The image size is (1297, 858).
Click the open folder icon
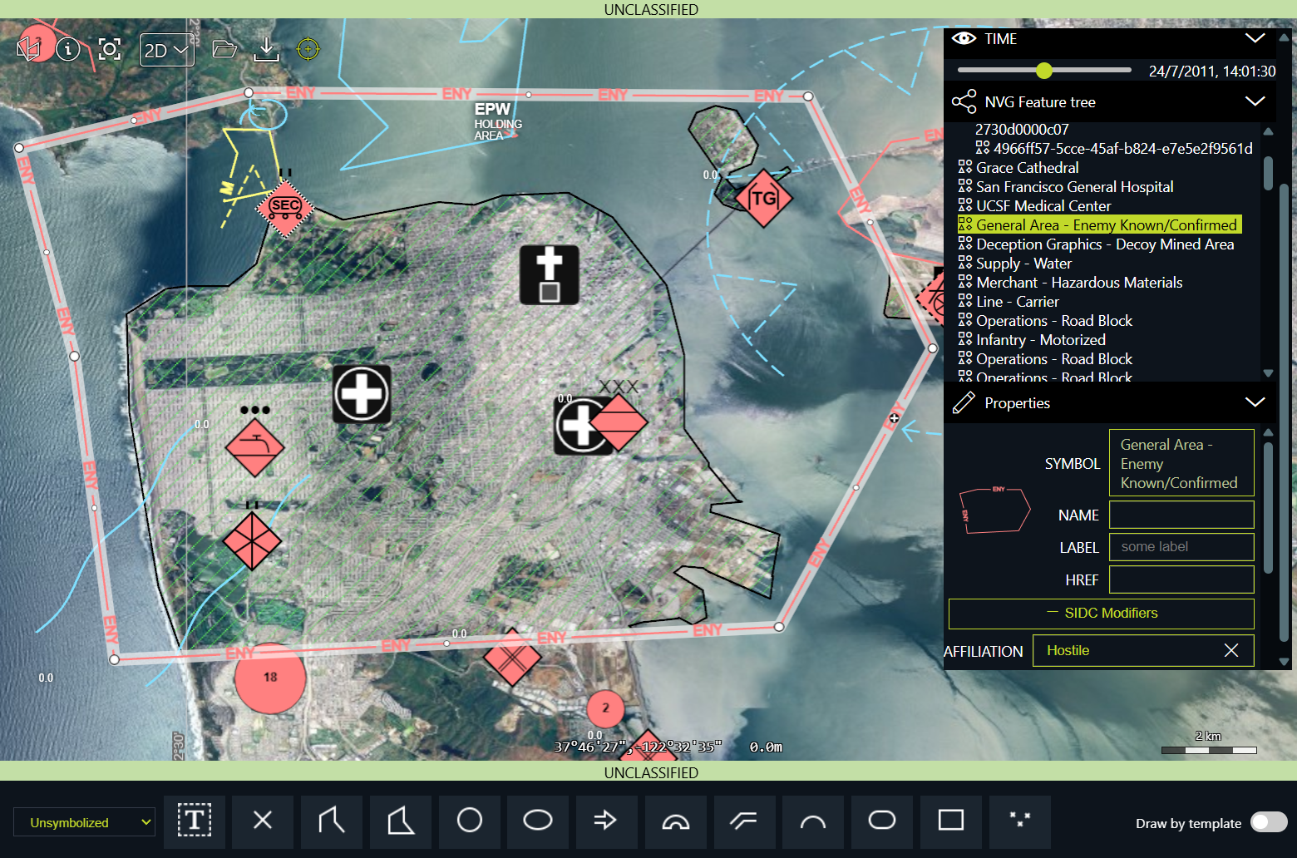click(224, 49)
